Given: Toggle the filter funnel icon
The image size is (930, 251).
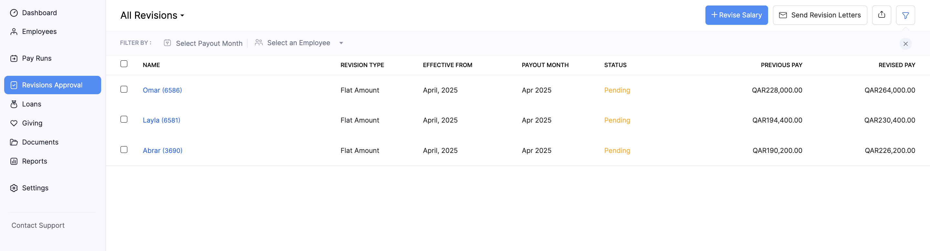Looking at the screenshot, I should (905, 15).
